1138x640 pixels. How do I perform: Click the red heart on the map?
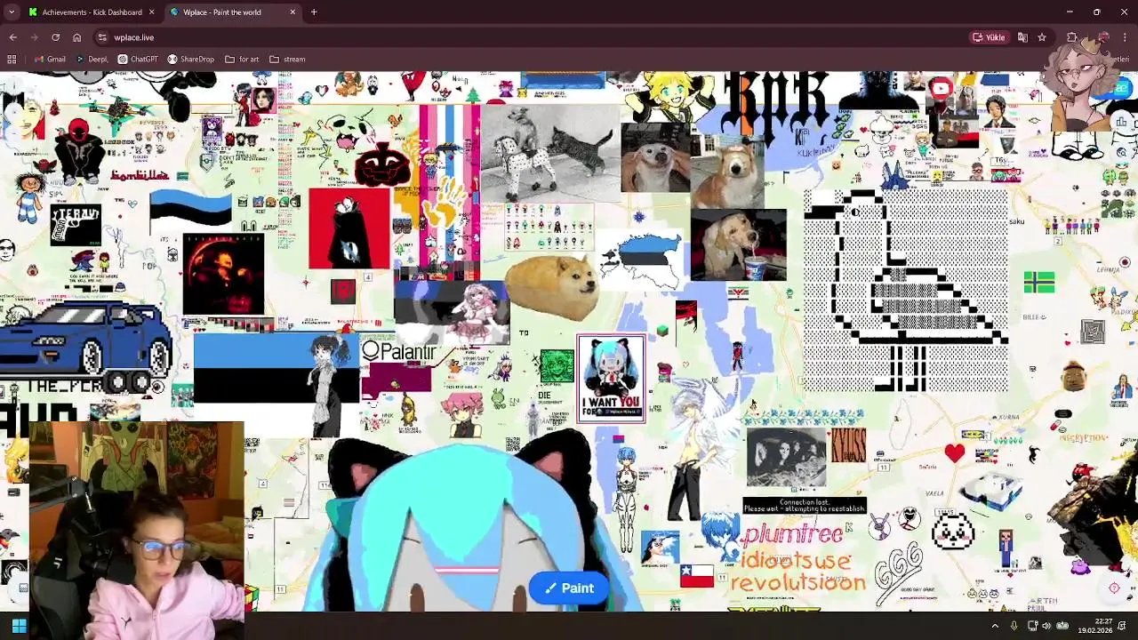(x=955, y=452)
